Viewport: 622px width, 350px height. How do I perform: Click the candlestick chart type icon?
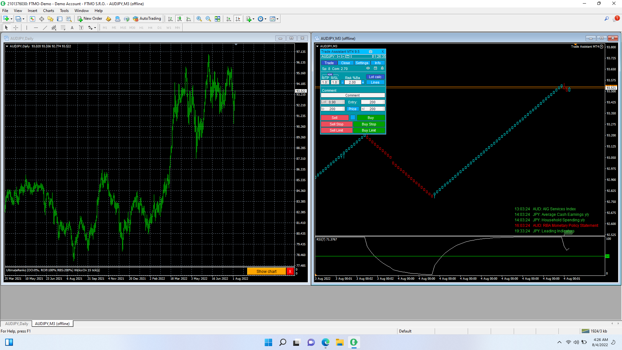click(179, 19)
